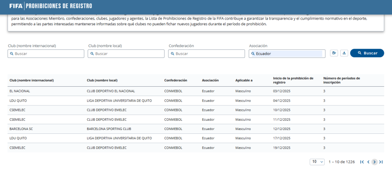Focus the Club (nombre local) search input
Image resolution: width=392 pixels, height=171 pixels.
pos(126,54)
